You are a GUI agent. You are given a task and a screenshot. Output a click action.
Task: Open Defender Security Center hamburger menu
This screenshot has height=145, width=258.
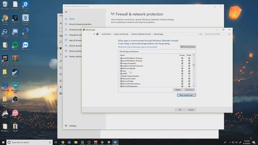click(x=66, y=12)
